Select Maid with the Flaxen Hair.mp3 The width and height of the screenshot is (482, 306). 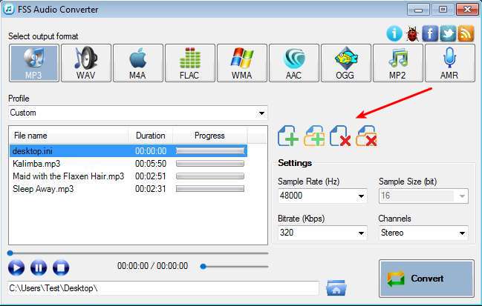point(128,176)
